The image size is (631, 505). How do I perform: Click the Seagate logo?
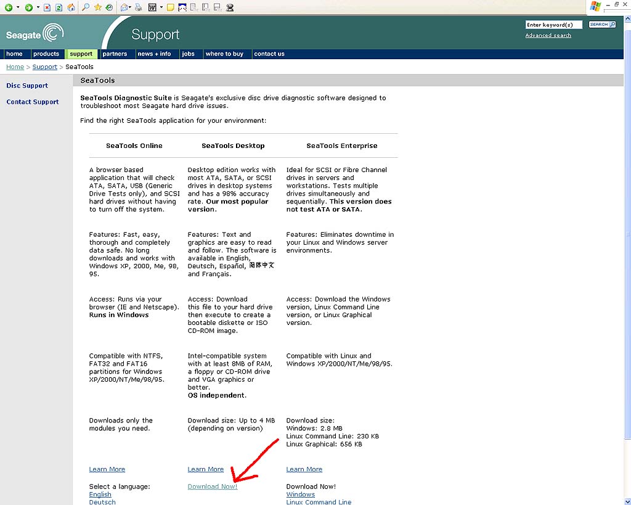click(35, 33)
